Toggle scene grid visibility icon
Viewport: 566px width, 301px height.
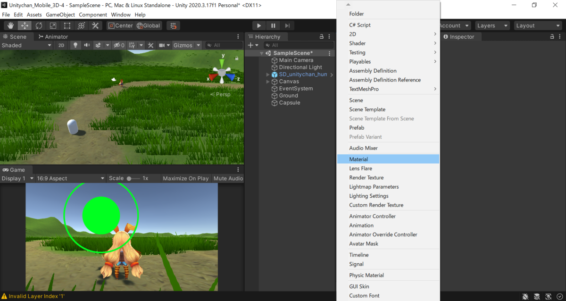click(x=132, y=45)
